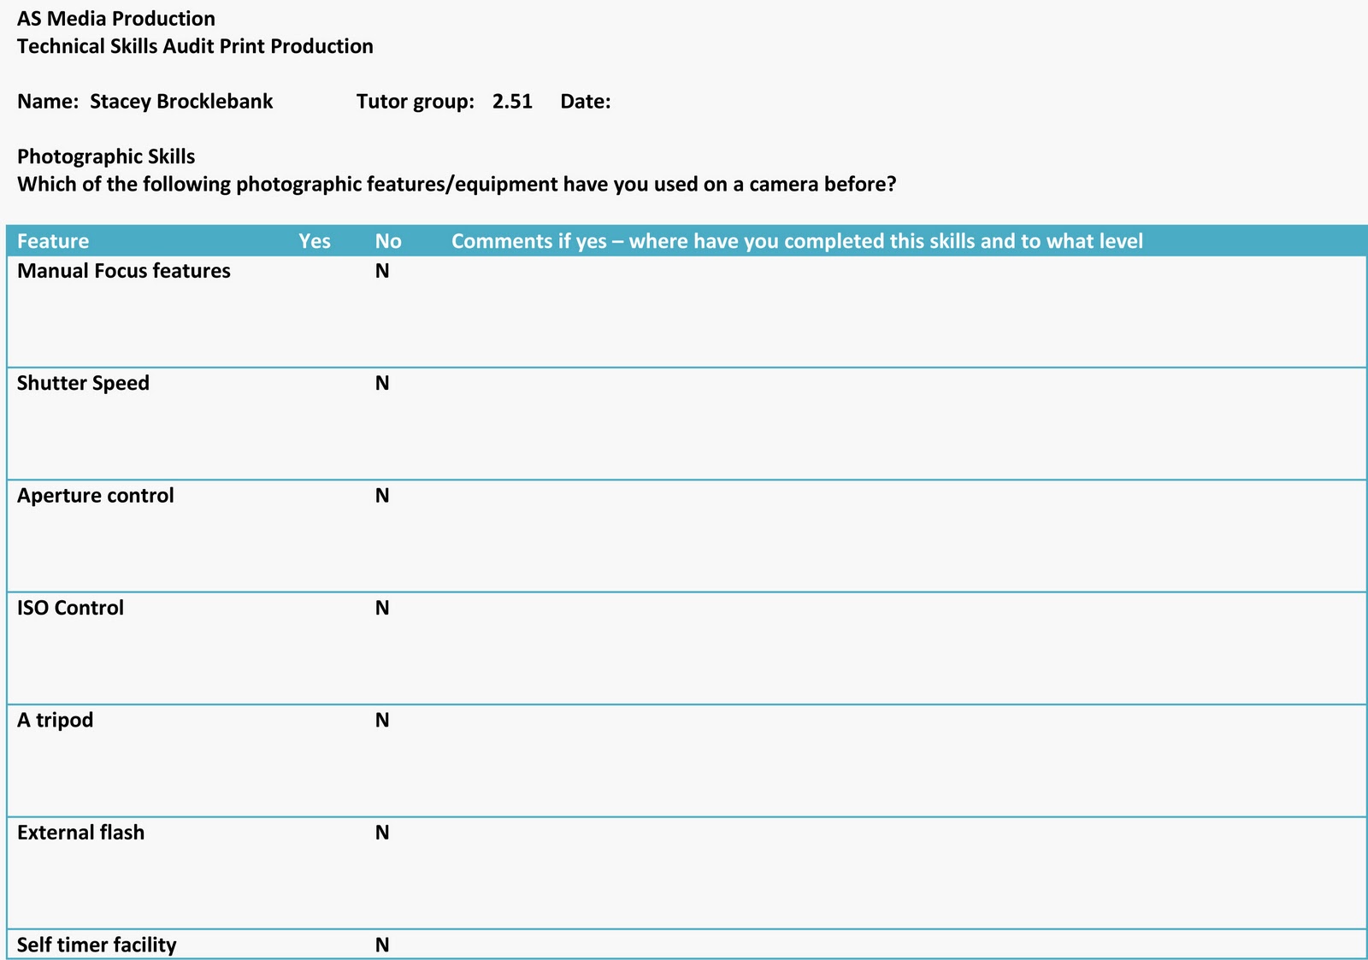Image resolution: width=1368 pixels, height=960 pixels.
Task: Select the 'ISO Control' row label
Action: pyautogui.click(x=70, y=608)
